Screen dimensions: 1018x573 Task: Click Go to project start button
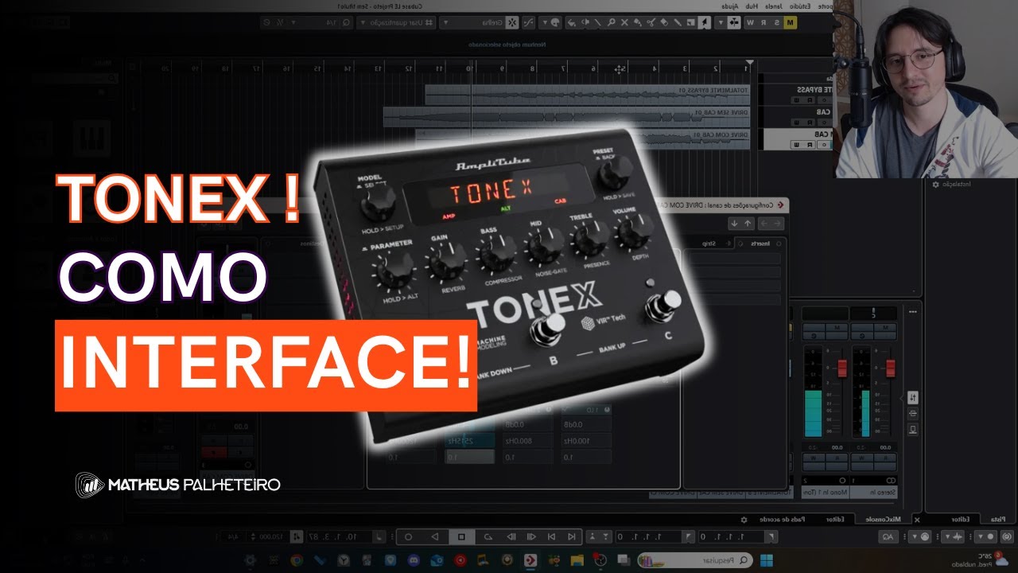coord(571,536)
